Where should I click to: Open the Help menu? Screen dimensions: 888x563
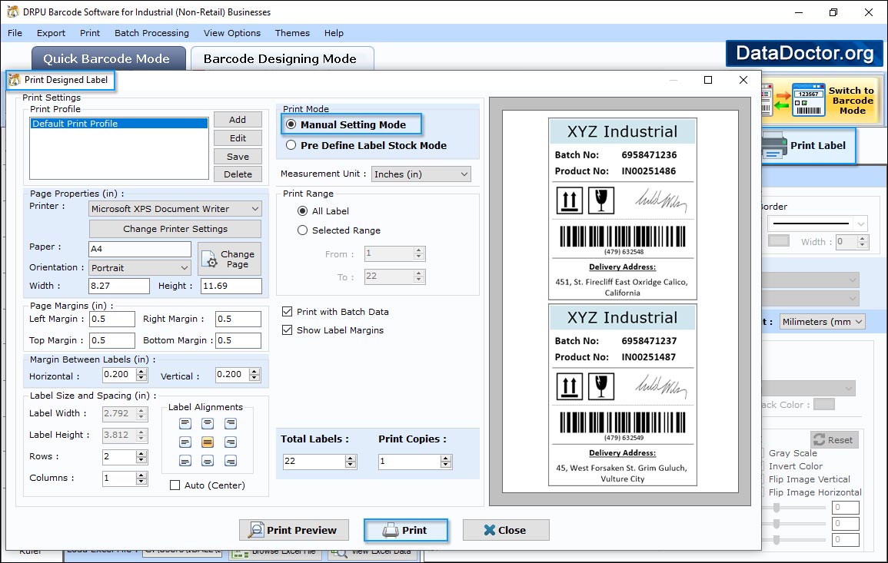[334, 33]
